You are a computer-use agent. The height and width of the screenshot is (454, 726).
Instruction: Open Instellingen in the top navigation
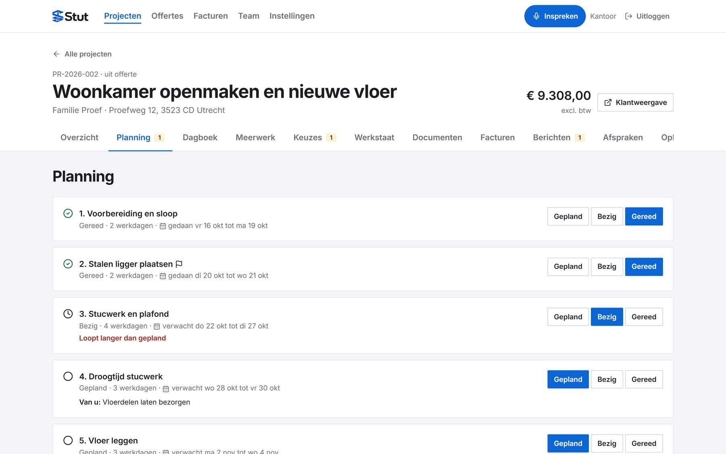[292, 16]
